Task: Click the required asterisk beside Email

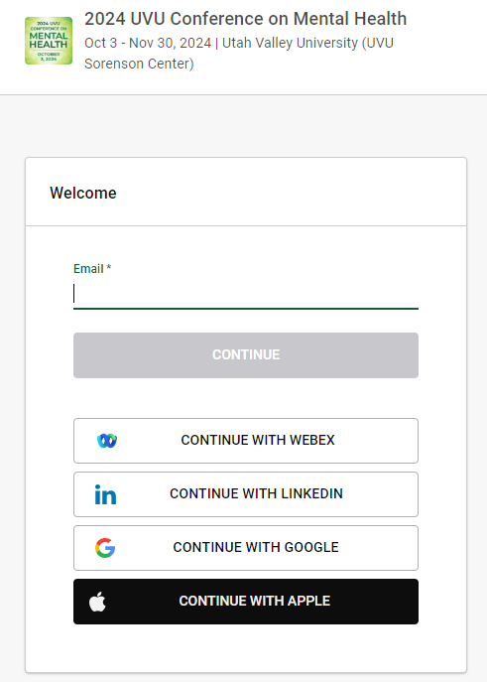Action: [x=109, y=267]
